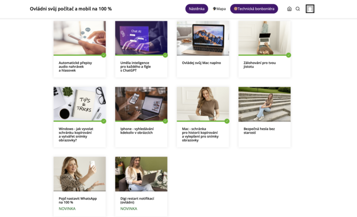Click the checkmark on the Automatické přepisy card
The height and width of the screenshot is (217, 357).
(x=104, y=55)
